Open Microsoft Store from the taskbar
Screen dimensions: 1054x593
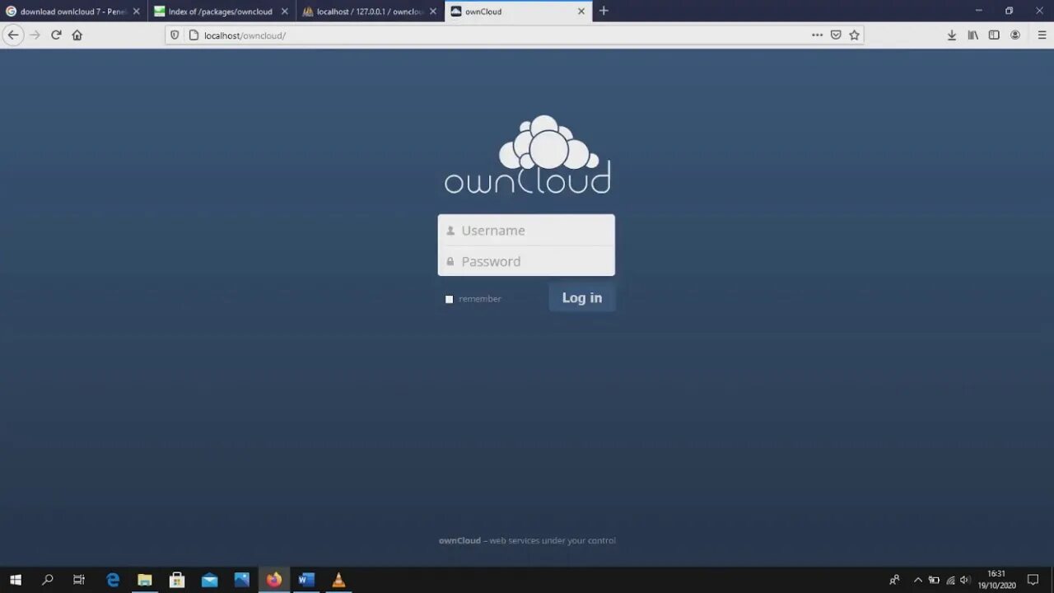pyautogui.click(x=177, y=580)
